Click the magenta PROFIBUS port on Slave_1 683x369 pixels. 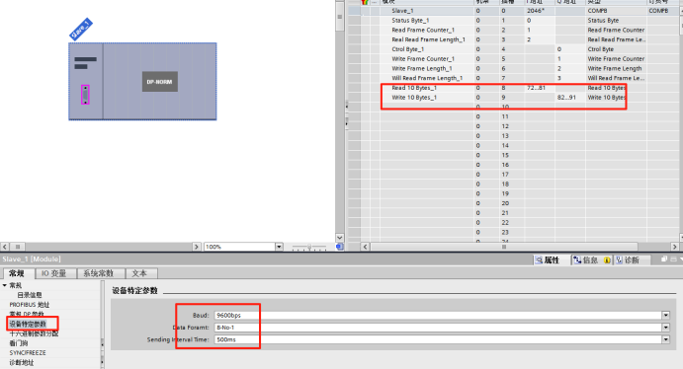pos(85,95)
